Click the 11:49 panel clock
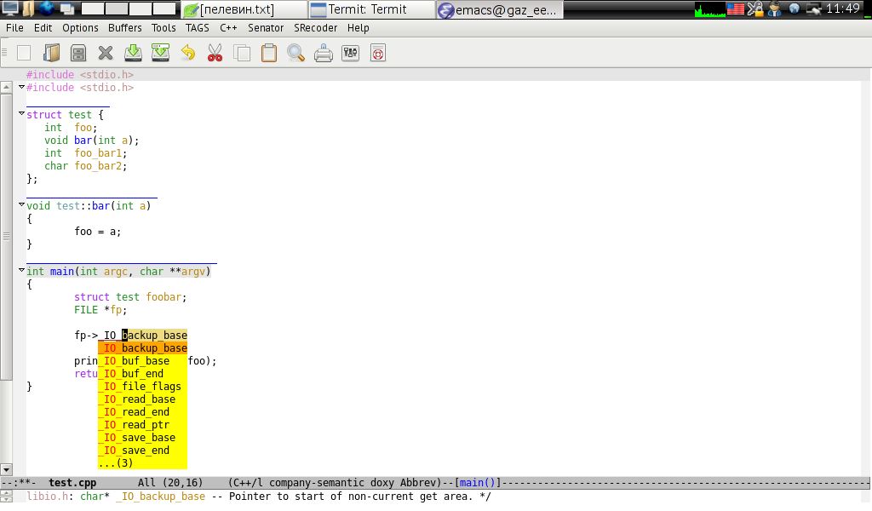872x511 pixels. tap(843, 9)
